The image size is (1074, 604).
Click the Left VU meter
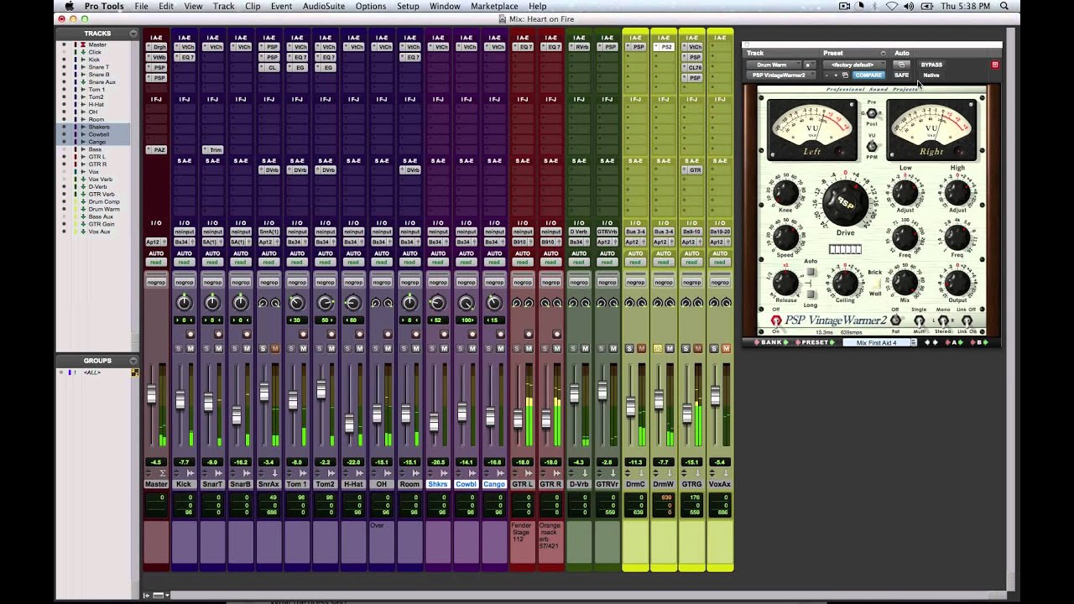(x=812, y=129)
